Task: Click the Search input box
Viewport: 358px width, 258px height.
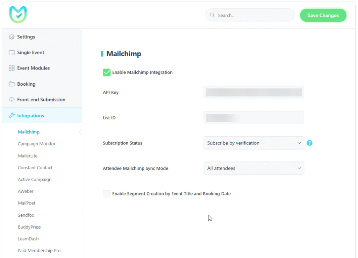Action: click(x=250, y=15)
